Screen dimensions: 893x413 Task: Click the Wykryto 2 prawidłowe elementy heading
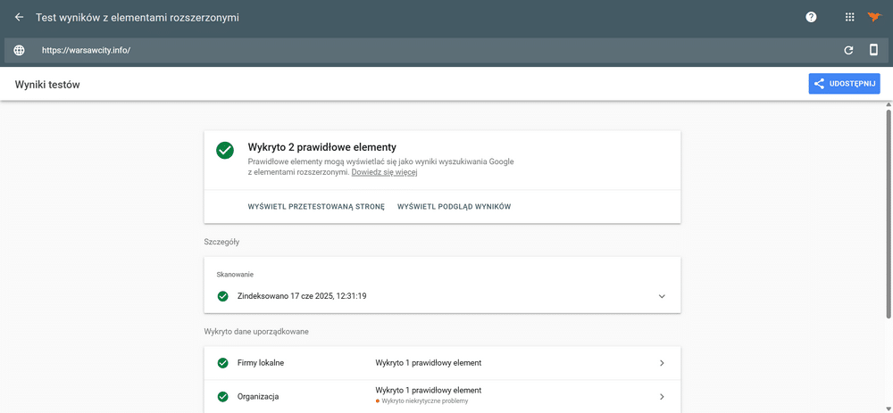tap(321, 147)
